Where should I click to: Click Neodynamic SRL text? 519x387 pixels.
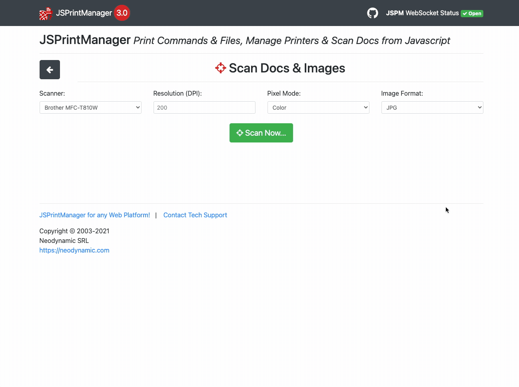[64, 241]
